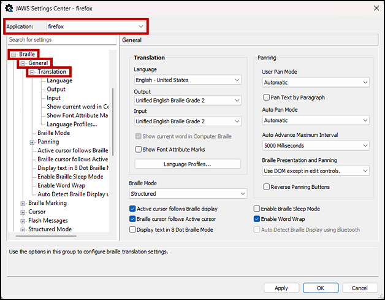Open the Braille Mode dropdown
385x300 pixels.
[x=188, y=194]
